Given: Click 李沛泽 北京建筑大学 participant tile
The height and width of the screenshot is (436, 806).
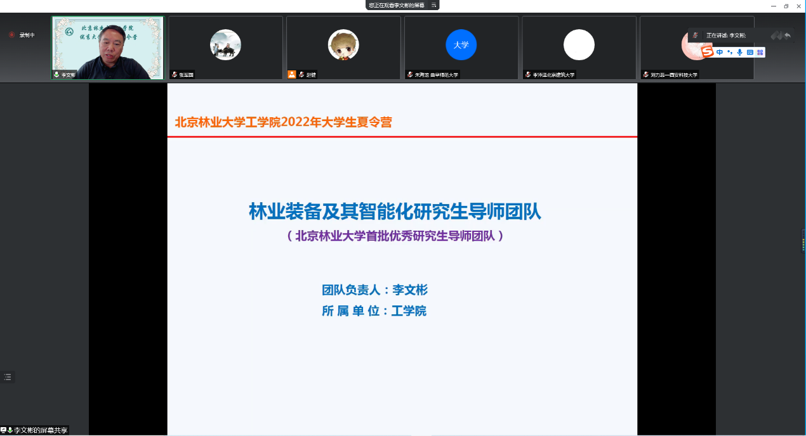Looking at the screenshot, I should [x=579, y=48].
